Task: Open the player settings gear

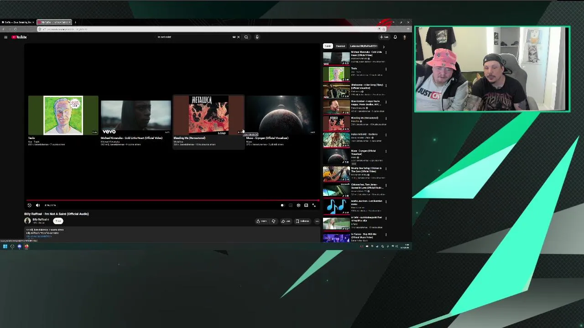Action: click(x=298, y=205)
